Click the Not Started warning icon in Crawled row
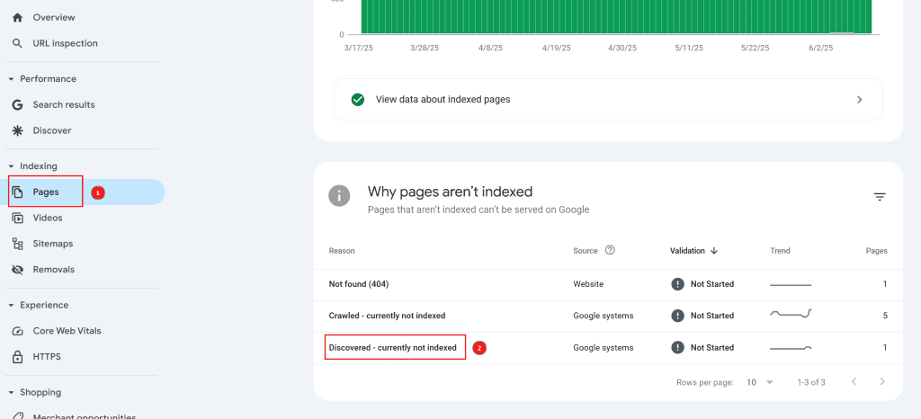The height and width of the screenshot is (419, 921). coord(678,316)
